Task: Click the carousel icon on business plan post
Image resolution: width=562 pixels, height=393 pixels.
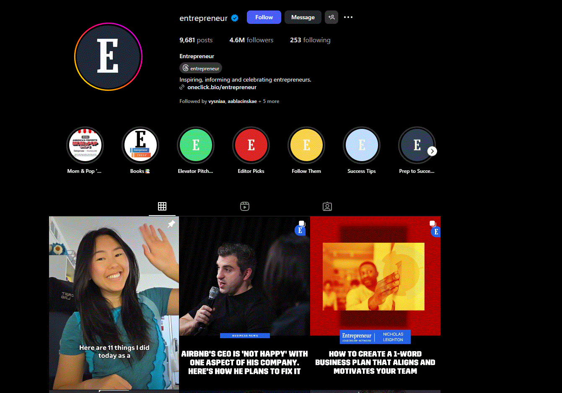Action: tap(433, 224)
